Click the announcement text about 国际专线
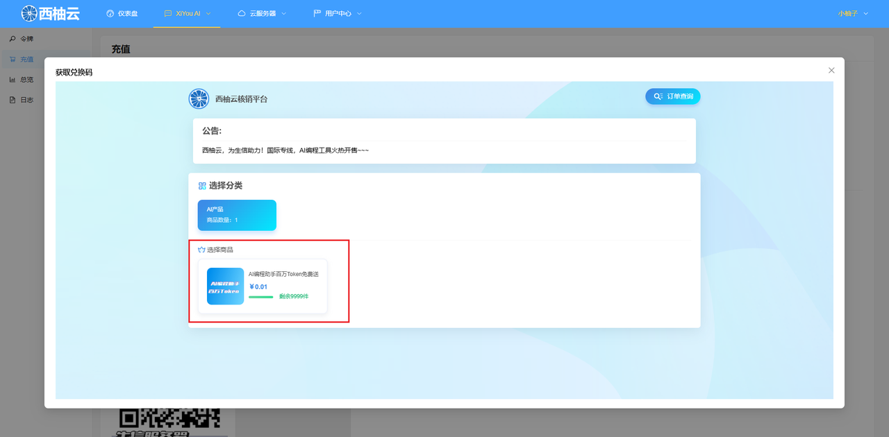The height and width of the screenshot is (437, 889). (x=285, y=150)
